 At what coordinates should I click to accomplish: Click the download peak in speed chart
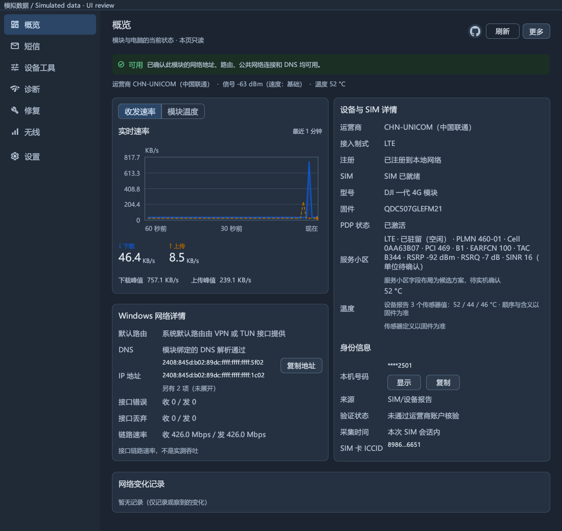[309, 163]
